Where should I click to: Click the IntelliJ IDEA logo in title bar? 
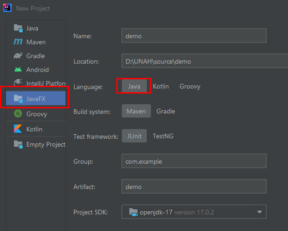pos(7,8)
